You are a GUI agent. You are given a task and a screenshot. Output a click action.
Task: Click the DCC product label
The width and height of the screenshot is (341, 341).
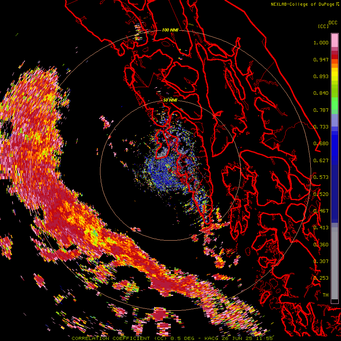point(333,23)
